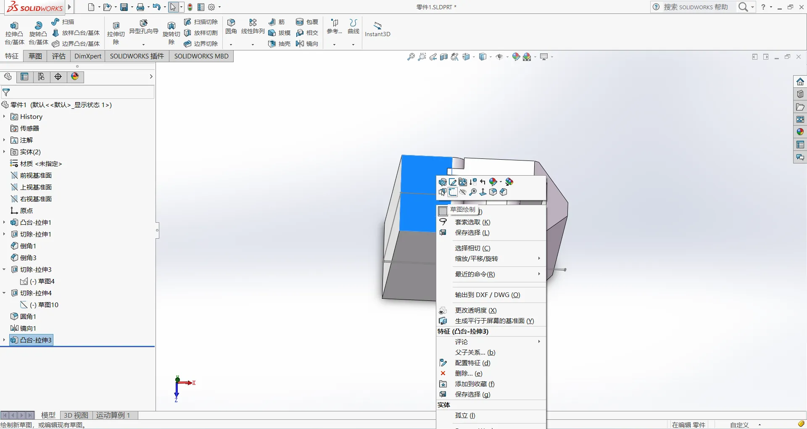The image size is (807, 429).
Task: Click the Normal To icon in context toolbar
Action: click(x=483, y=192)
